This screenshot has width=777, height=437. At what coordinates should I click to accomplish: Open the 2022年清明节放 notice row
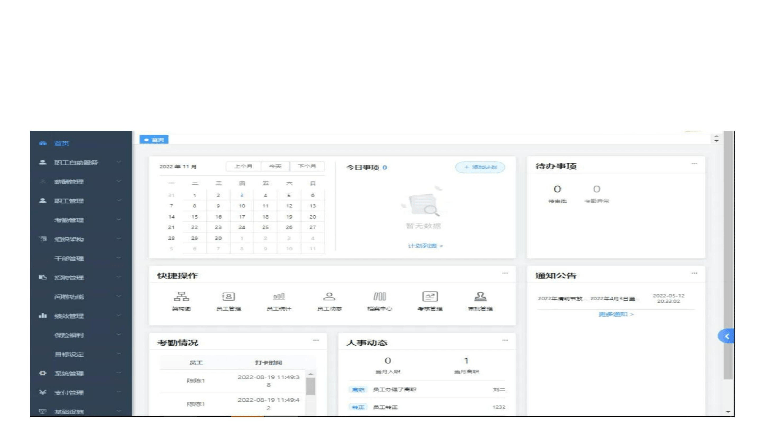(616, 298)
